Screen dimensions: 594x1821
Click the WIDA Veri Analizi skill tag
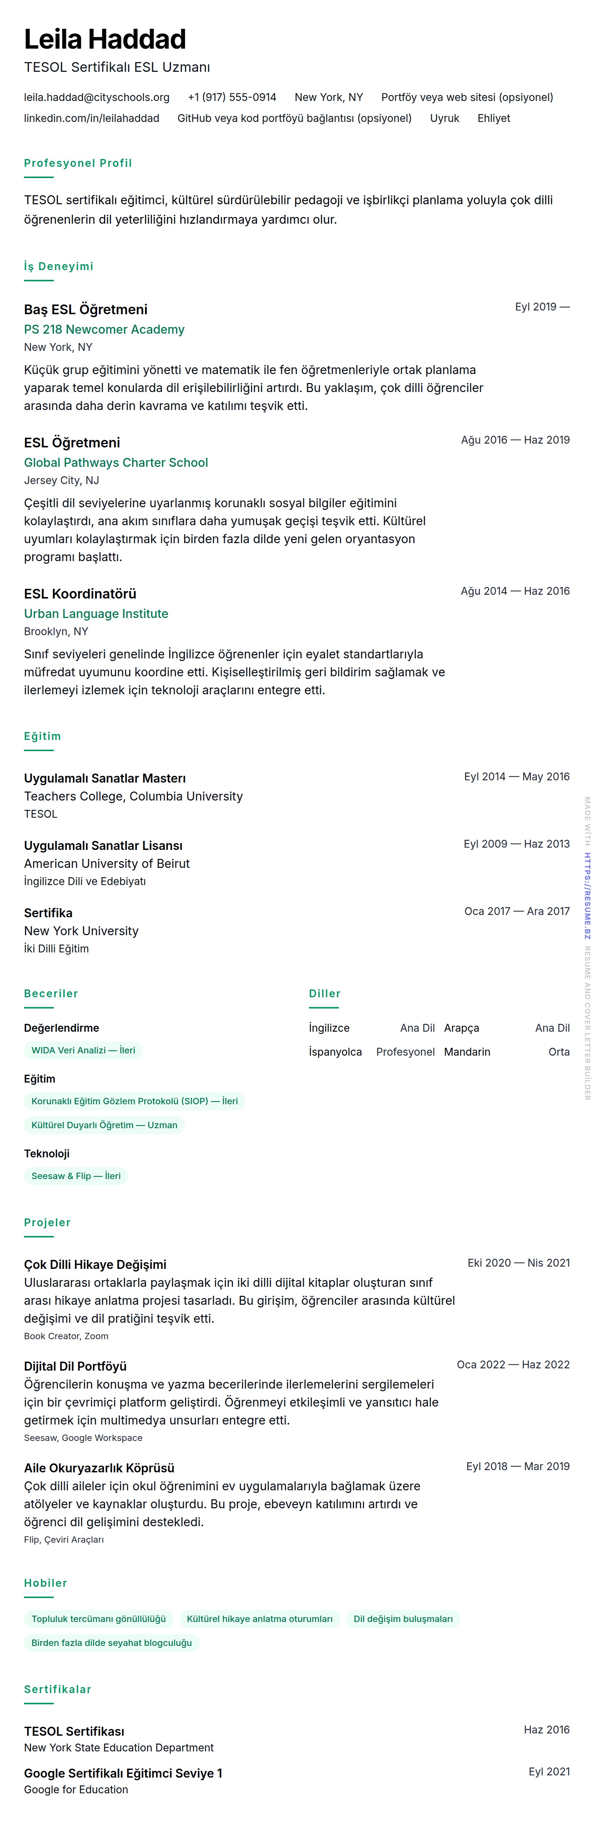click(x=83, y=1050)
